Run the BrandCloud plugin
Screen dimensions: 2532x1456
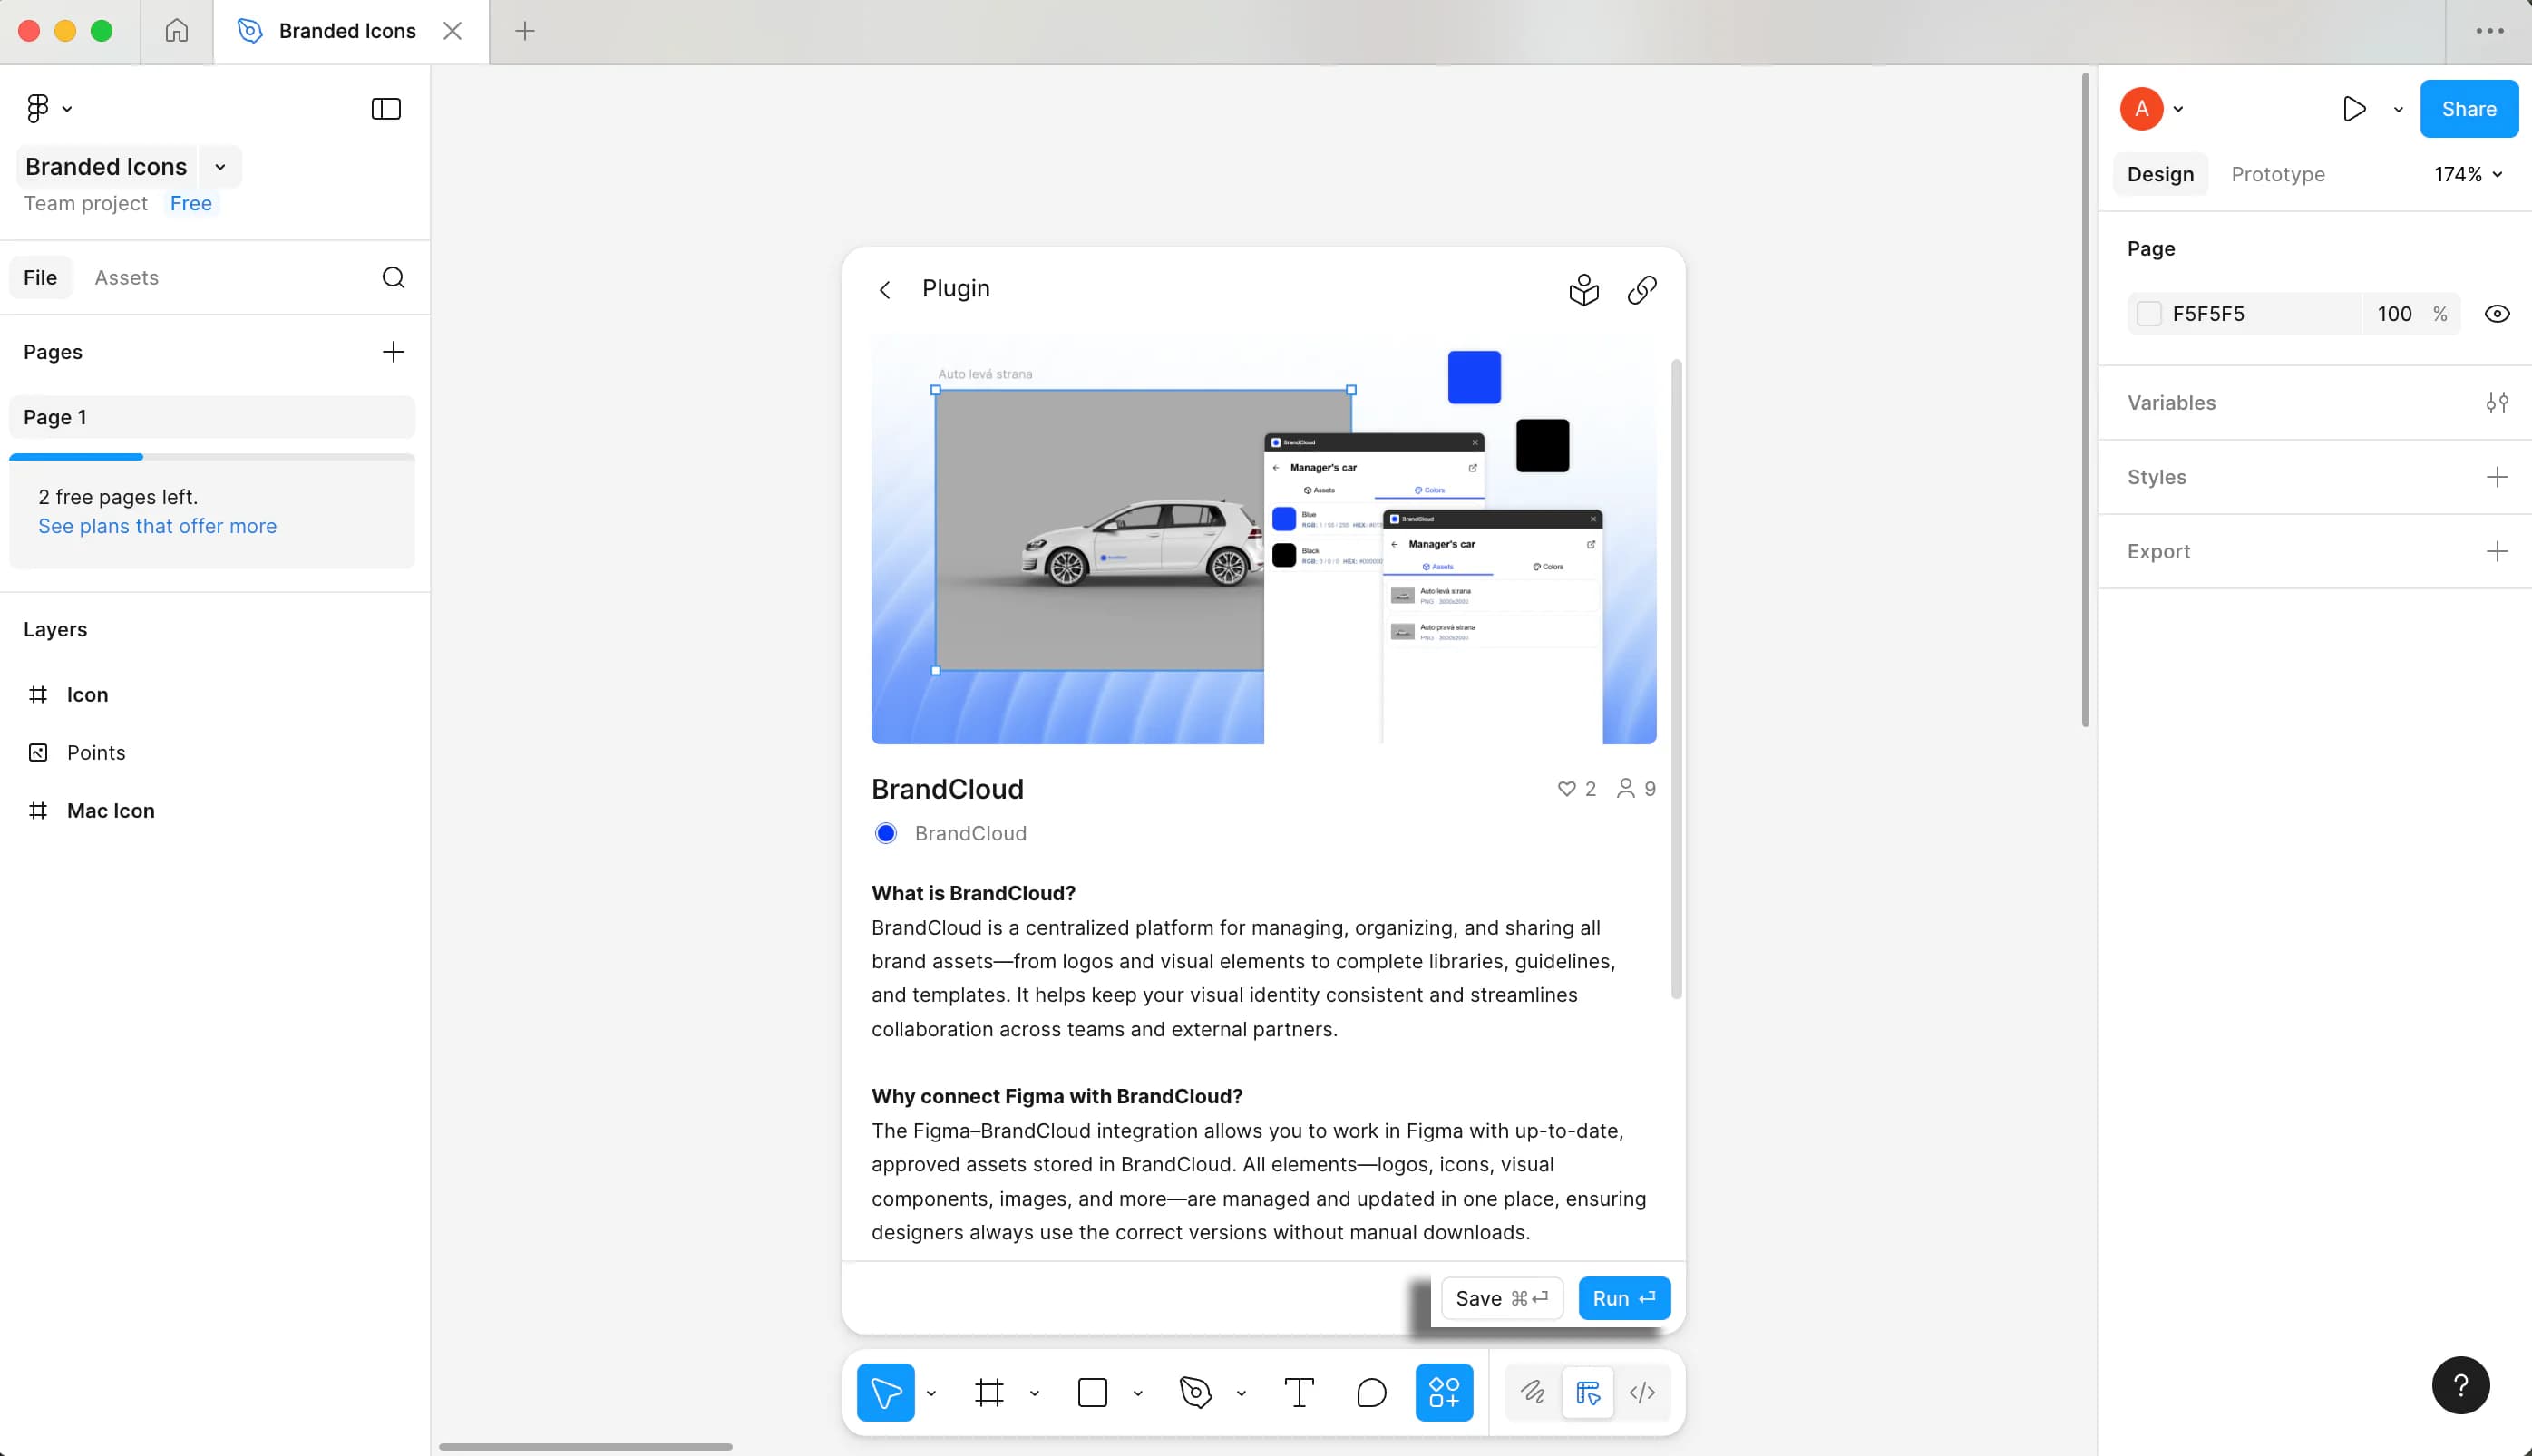click(1623, 1298)
